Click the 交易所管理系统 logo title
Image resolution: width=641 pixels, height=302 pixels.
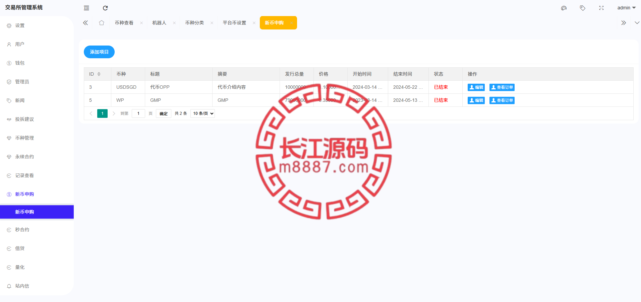pos(24,7)
